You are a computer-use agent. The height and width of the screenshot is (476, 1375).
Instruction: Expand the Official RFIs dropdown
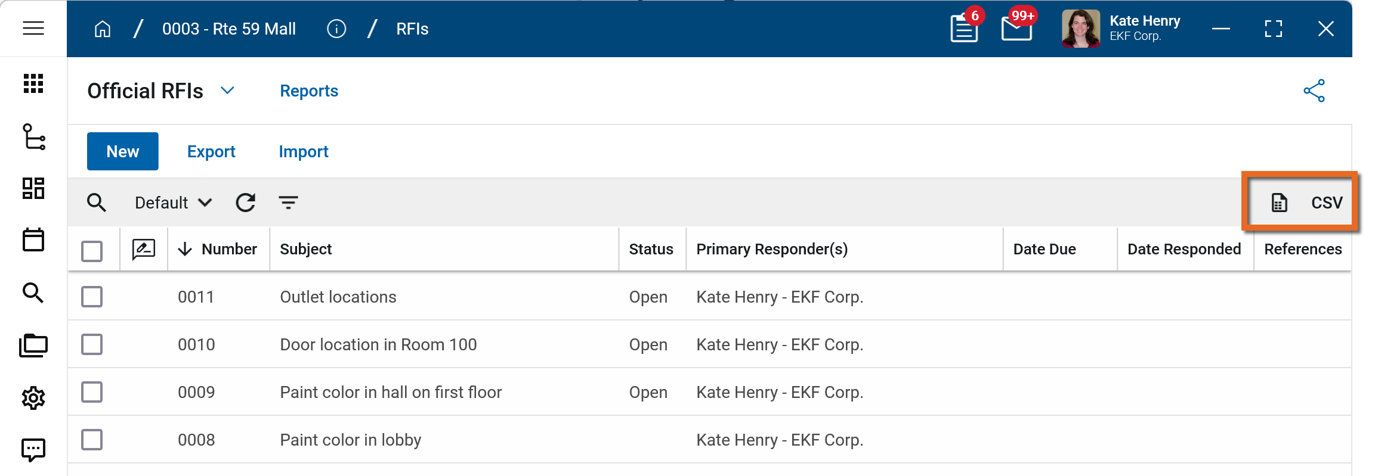point(227,91)
